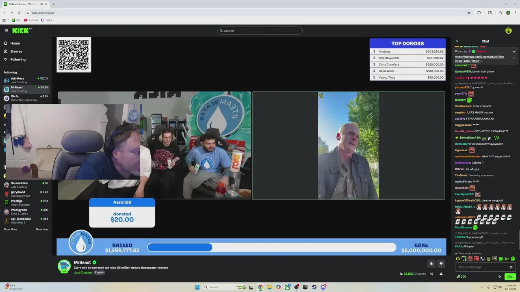Unpin the pinned chat message
The height and width of the screenshot is (292, 520).
[514, 52]
